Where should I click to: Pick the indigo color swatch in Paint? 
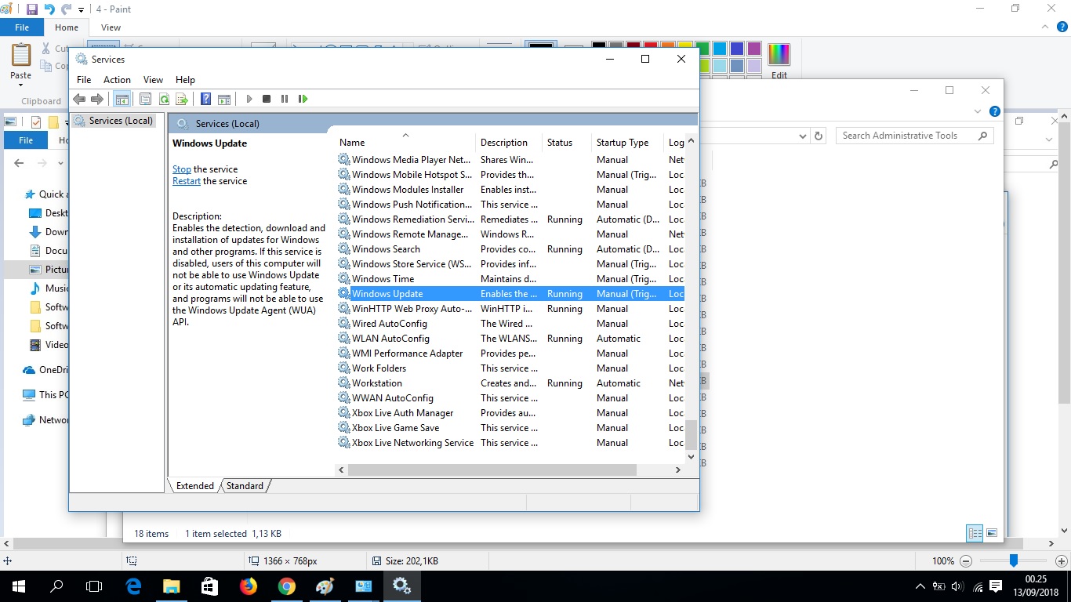coord(737,49)
